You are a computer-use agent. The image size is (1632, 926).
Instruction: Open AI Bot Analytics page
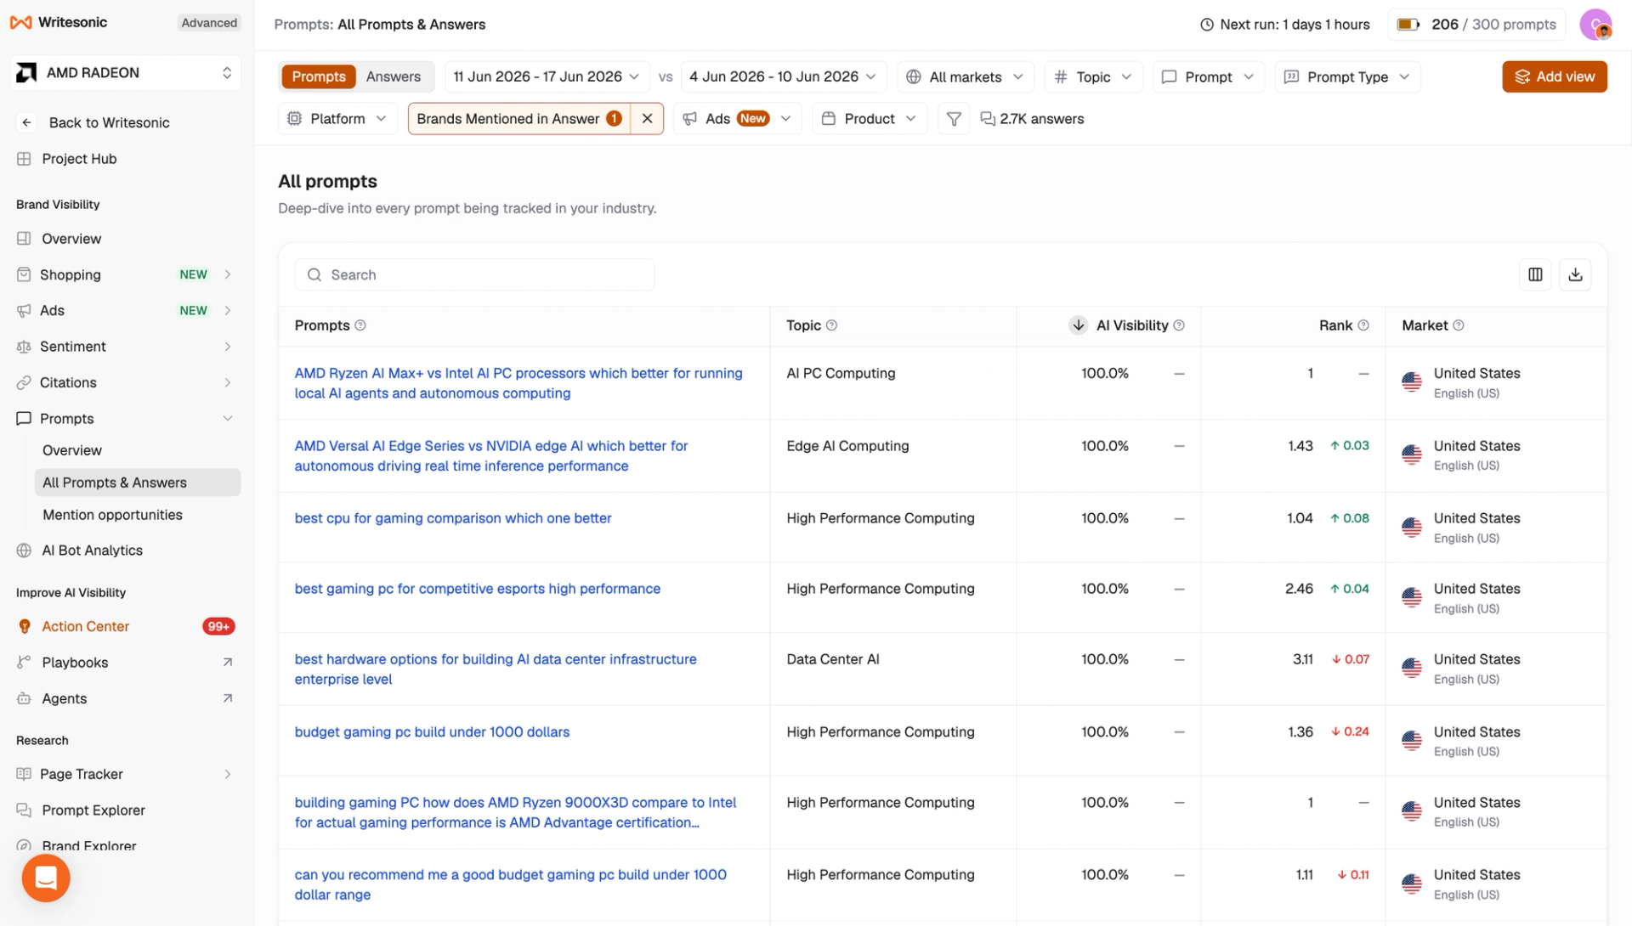click(x=126, y=551)
